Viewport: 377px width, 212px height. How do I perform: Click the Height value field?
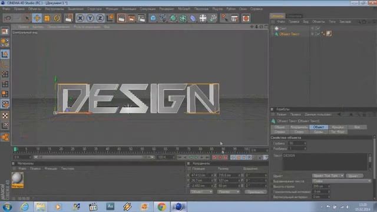pyautogui.click(x=320, y=186)
